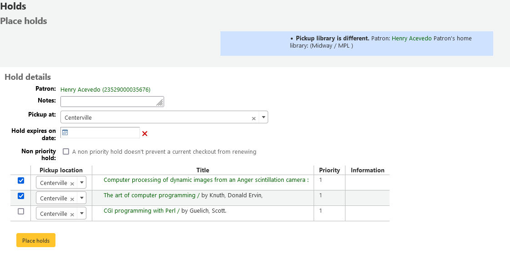
Task: Open patron link Henry Acevedo (23529000035676)
Action: (x=105, y=90)
